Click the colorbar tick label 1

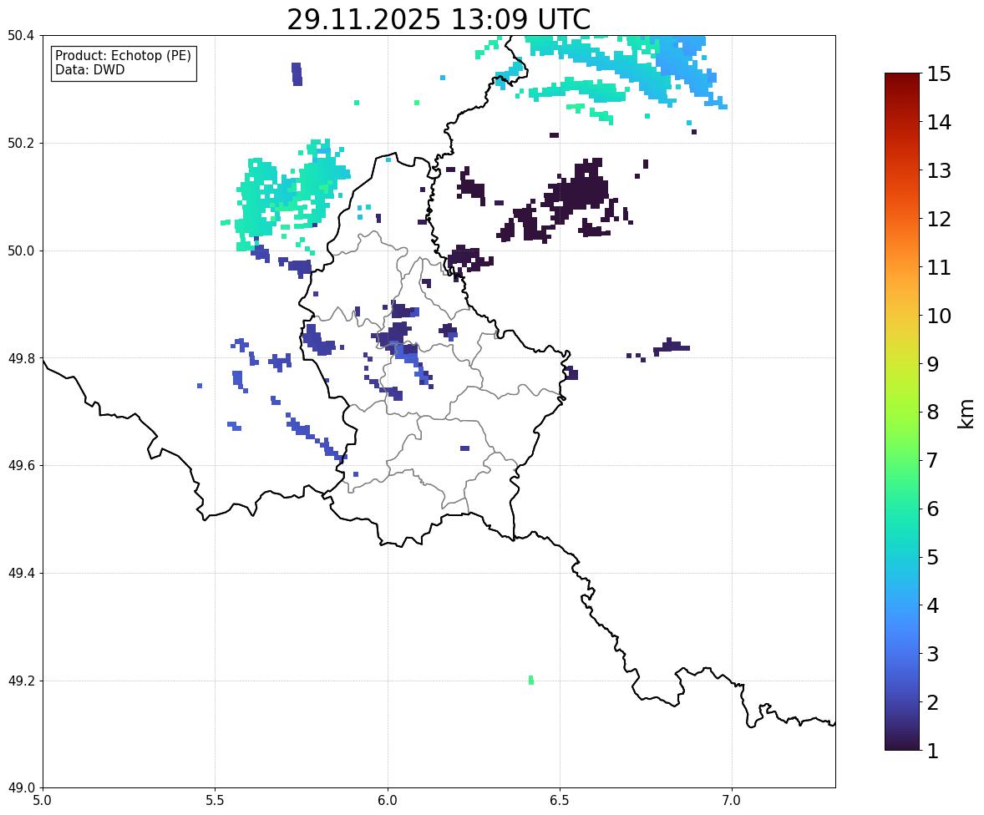[x=932, y=751]
